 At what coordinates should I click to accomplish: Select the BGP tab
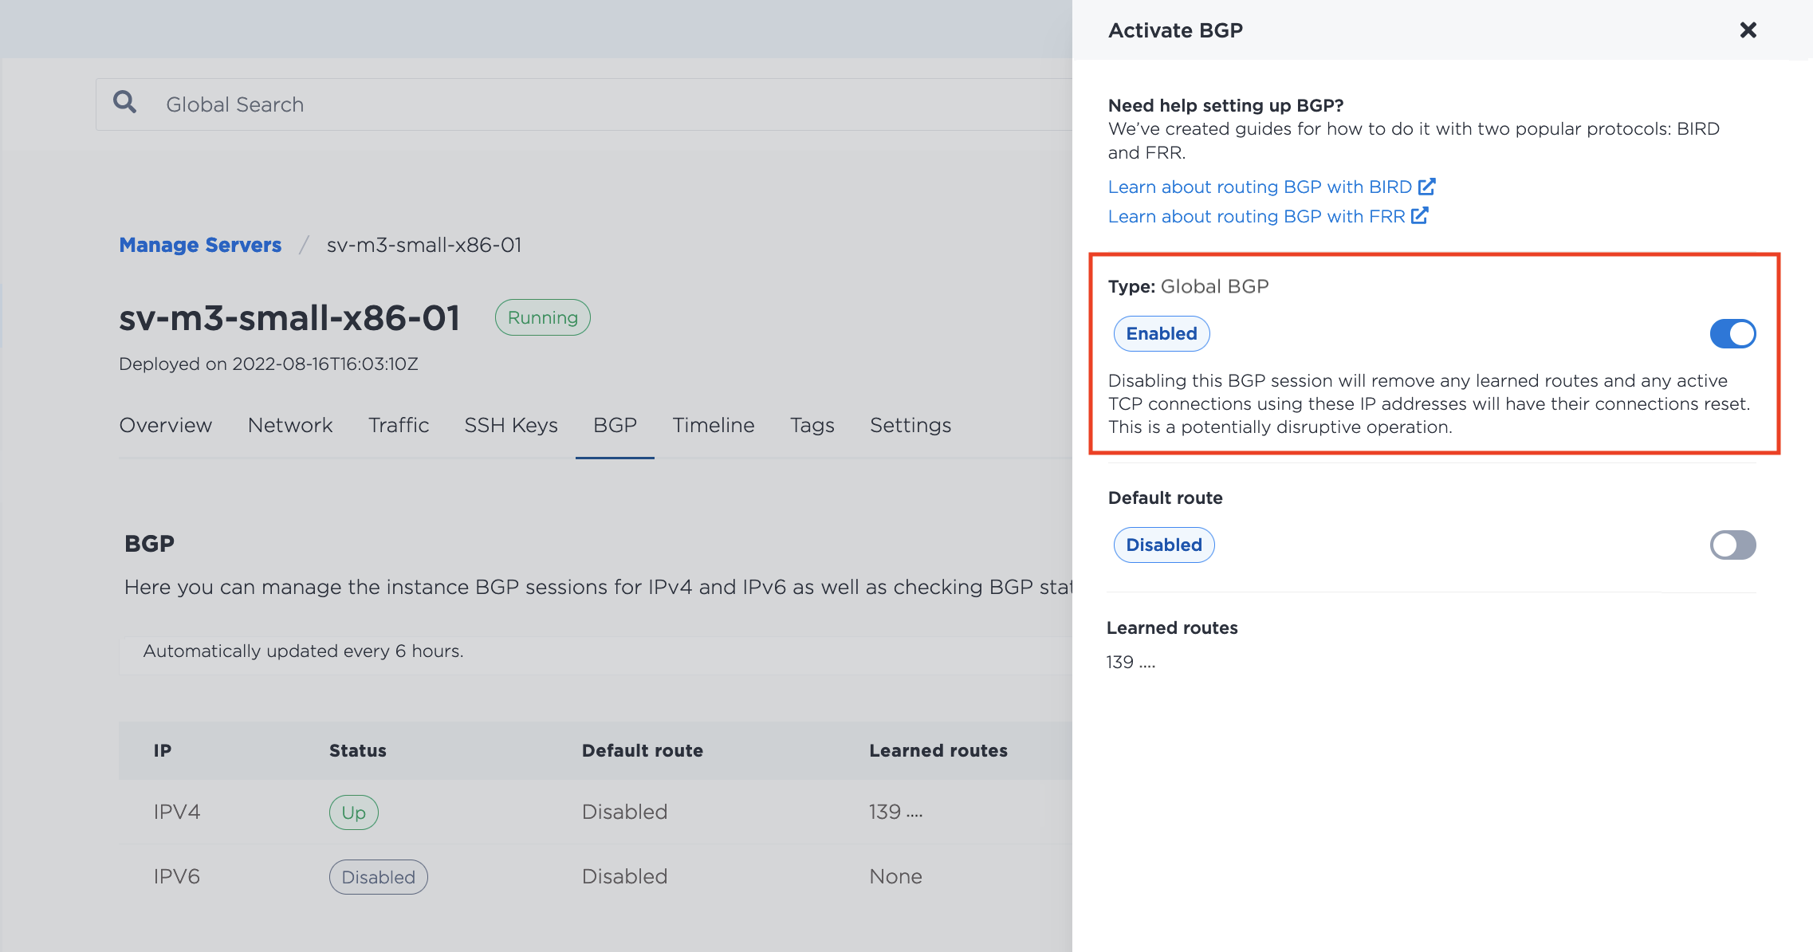coord(615,425)
